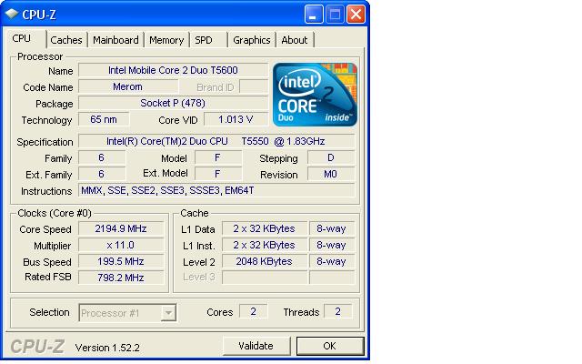This screenshot has height=364, width=582.
Task: Click the Level 2 8-way associativity value
Action: (332, 261)
